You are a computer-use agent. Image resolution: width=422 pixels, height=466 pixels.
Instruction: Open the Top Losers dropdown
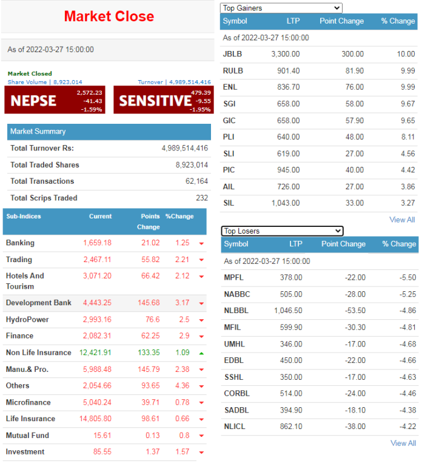point(282,231)
